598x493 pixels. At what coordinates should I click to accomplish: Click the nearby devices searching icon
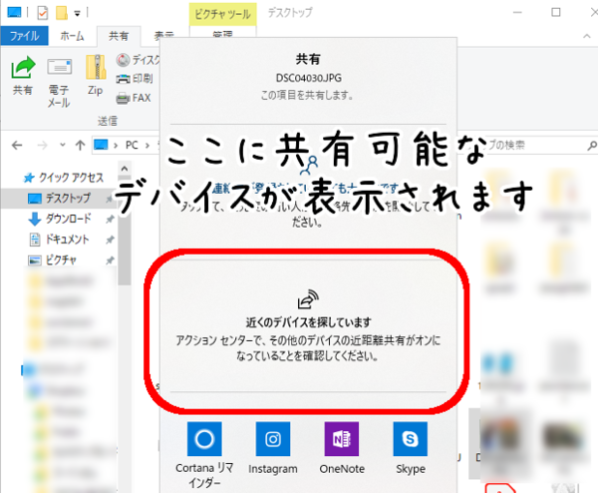(308, 299)
